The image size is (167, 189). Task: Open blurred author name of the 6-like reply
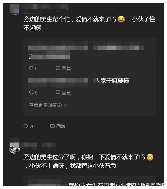pyautogui.click(x=58, y=48)
